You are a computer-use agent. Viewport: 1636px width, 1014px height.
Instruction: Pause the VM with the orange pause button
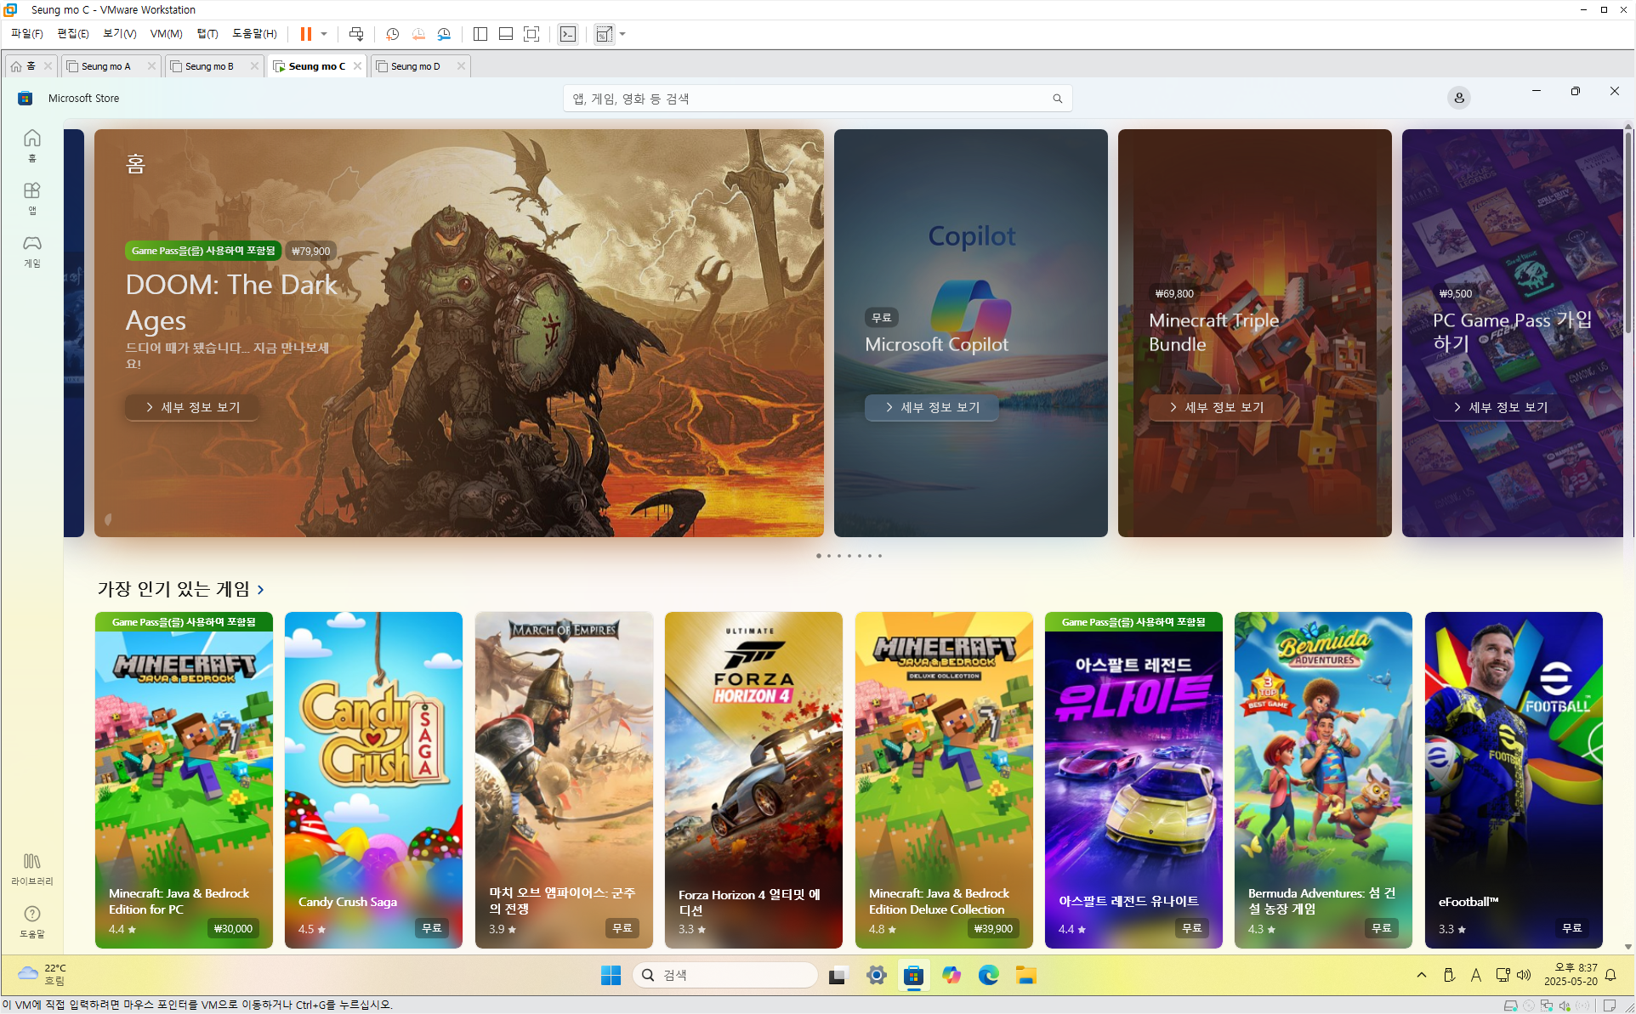305,34
